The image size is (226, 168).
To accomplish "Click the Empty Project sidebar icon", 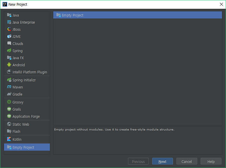I will tap(9, 147).
